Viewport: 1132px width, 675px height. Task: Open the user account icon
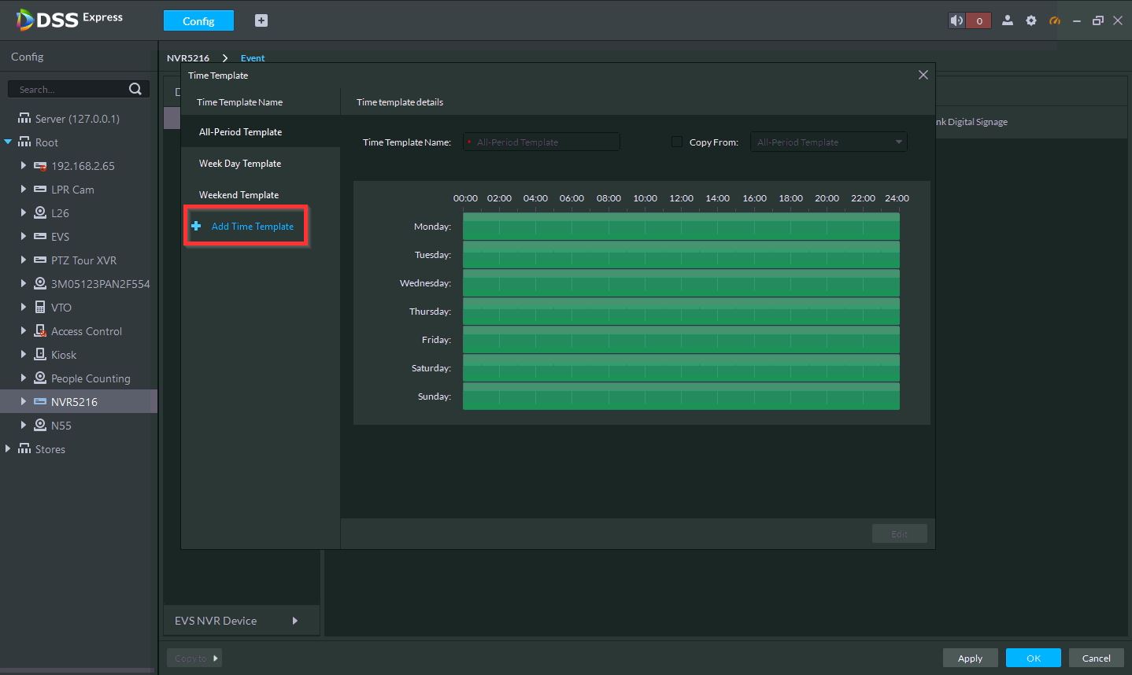coord(1007,21)
